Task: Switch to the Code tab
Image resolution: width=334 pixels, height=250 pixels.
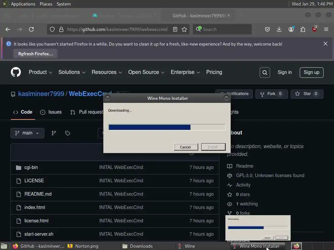Action: [23, 112]
